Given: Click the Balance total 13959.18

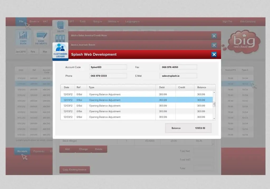Looking at the screenshot, I should pyautogui.click(x=200, y=128).
